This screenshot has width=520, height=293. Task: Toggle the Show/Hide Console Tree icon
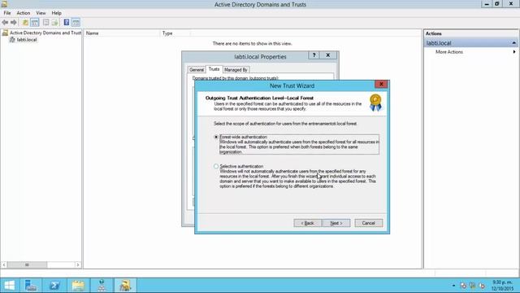(x=34, y=23)
